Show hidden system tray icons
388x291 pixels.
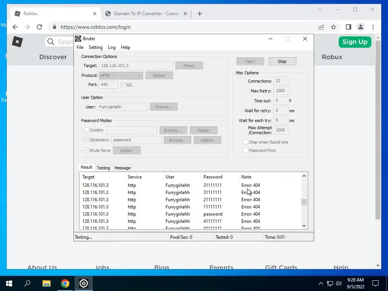click(x=321, y=283)
